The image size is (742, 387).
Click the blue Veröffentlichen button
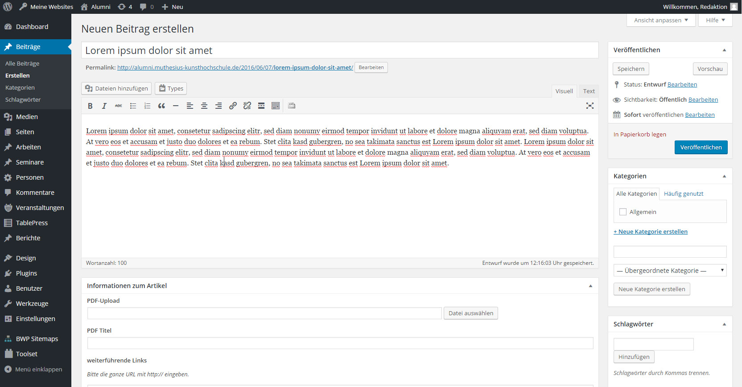[x=701, y=148]
